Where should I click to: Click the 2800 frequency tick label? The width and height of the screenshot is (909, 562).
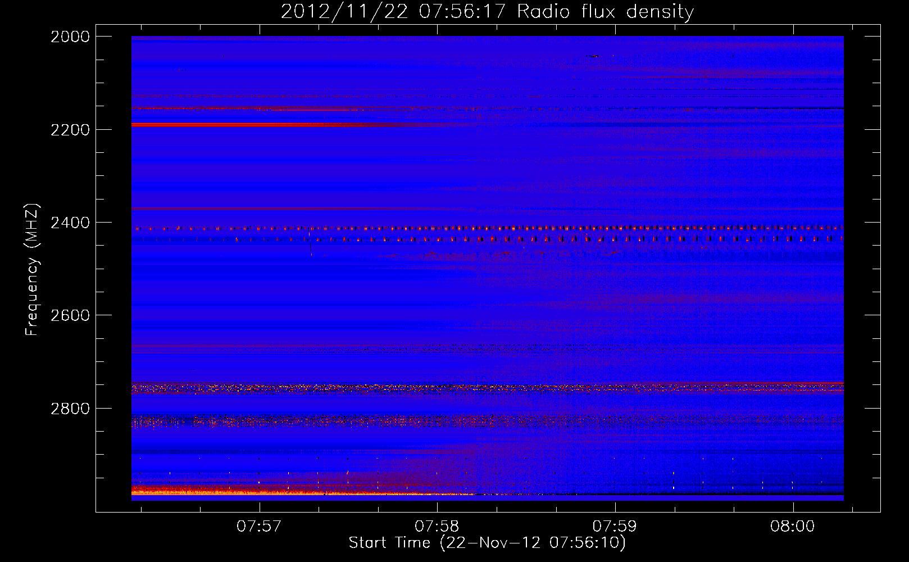70,409
